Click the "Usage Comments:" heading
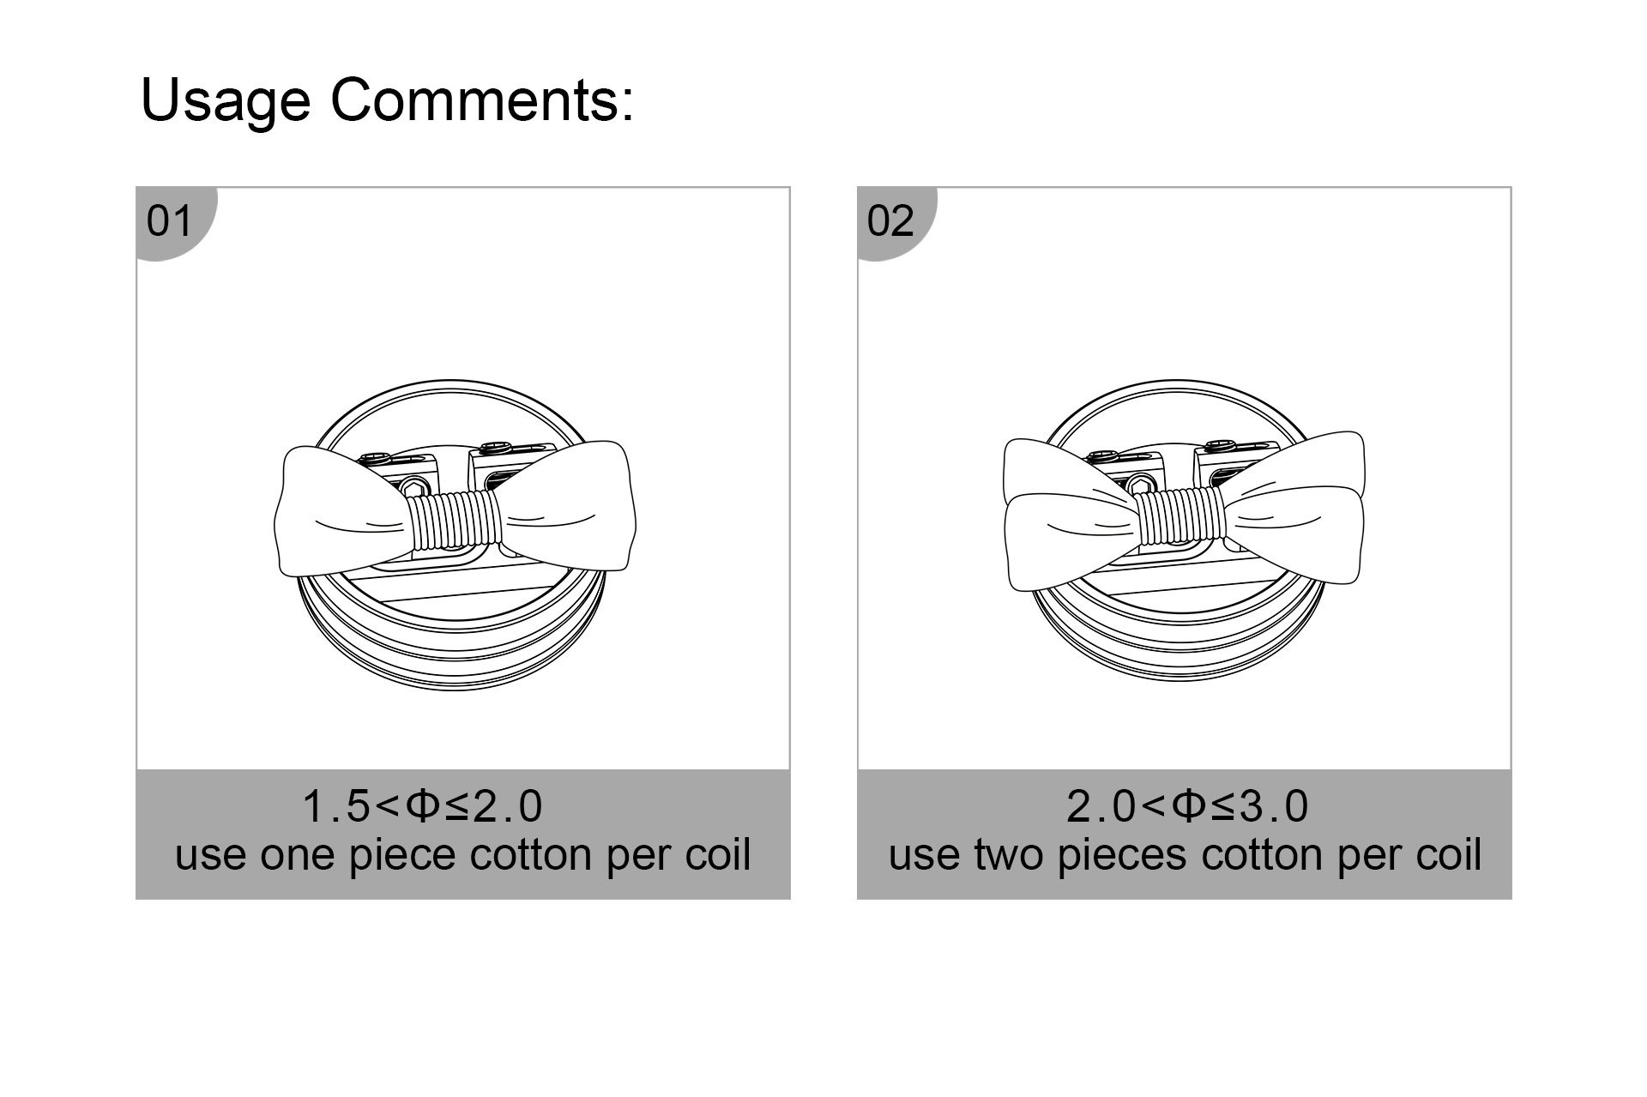Image resolution: width=1647 pixels, height=1097 pixels. [386, 100]
